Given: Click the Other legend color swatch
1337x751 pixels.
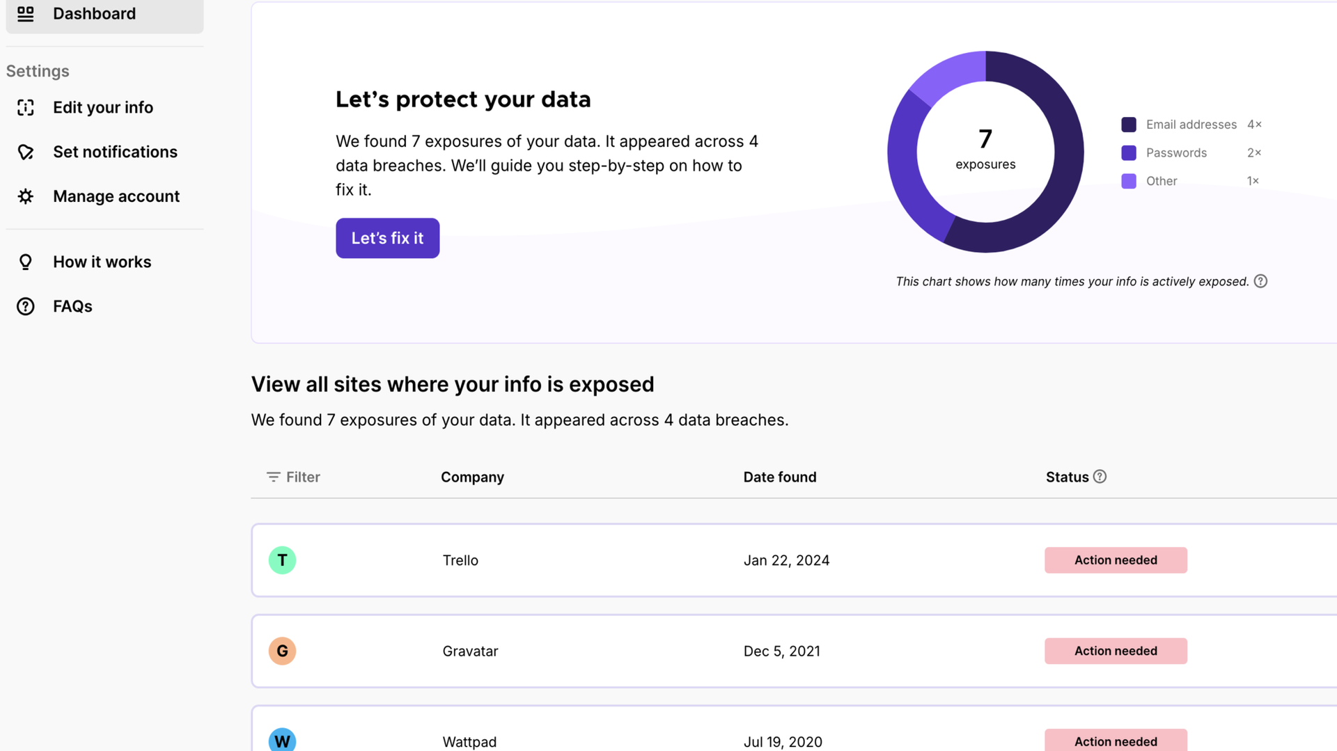Looking at the screenshot, I should tap(1129, 181).
